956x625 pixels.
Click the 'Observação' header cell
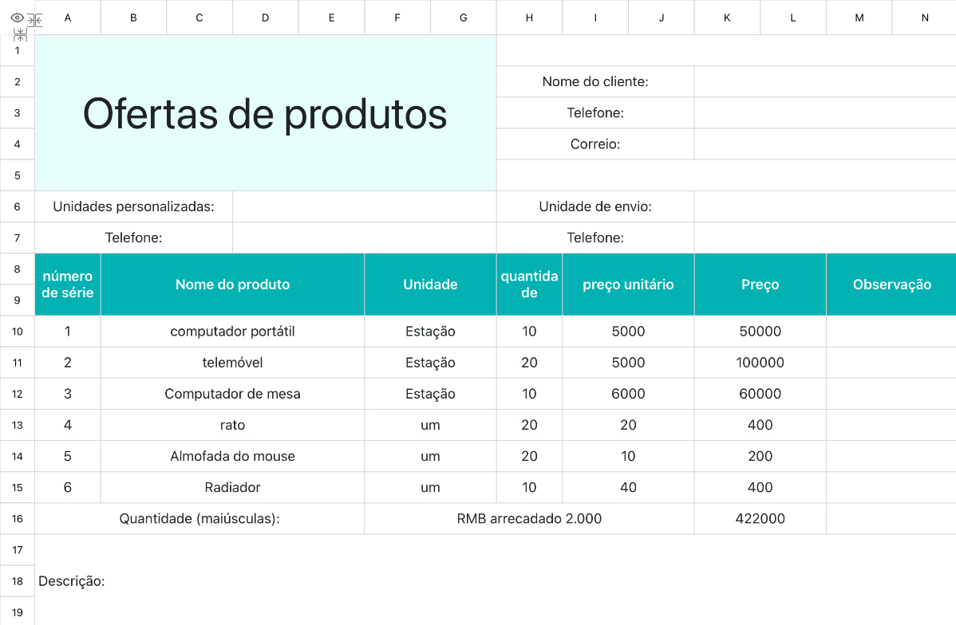[x=891, y=285]
